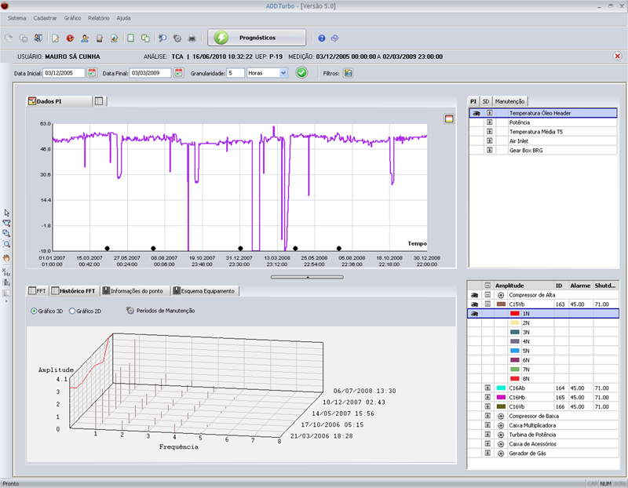The height and width of the screenshot is (488, 628).
Task: Click the single green page toolbar icon
Action: click(x=130, y=38)
